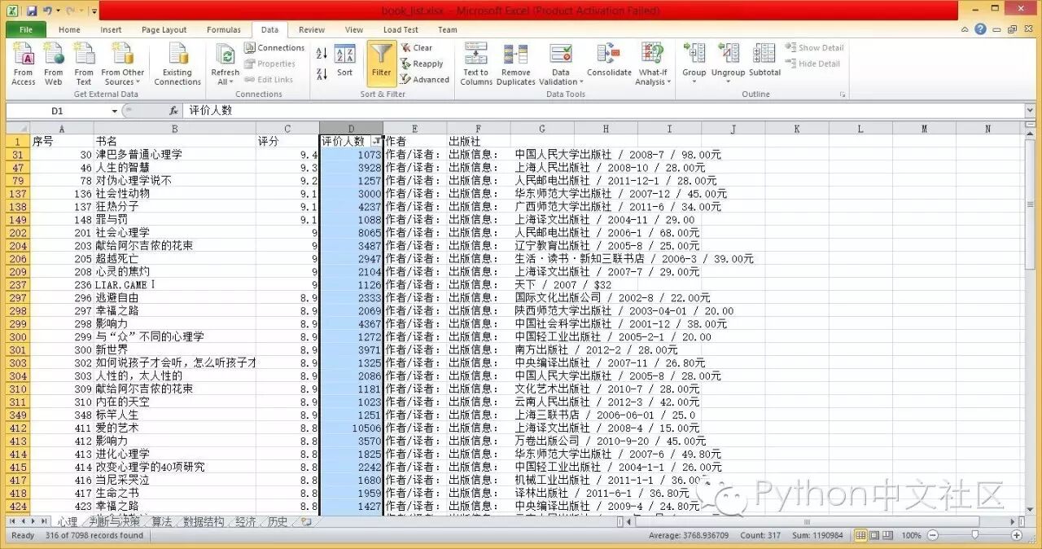The height and width of the screenshot is (549, 1042).
Task: Click Text to Columns icon
Action: click(476, 64)
